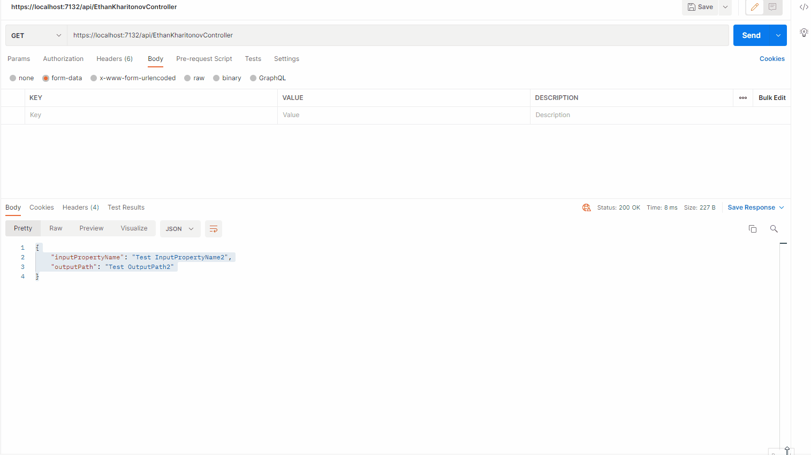Select the form-data radio button
Screen dimensions: 811x455
(x=46, y=78)
